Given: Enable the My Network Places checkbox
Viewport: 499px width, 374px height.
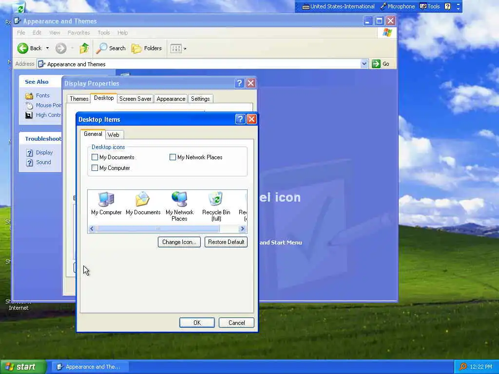Looking at the screenshot, I should (173, 157).
